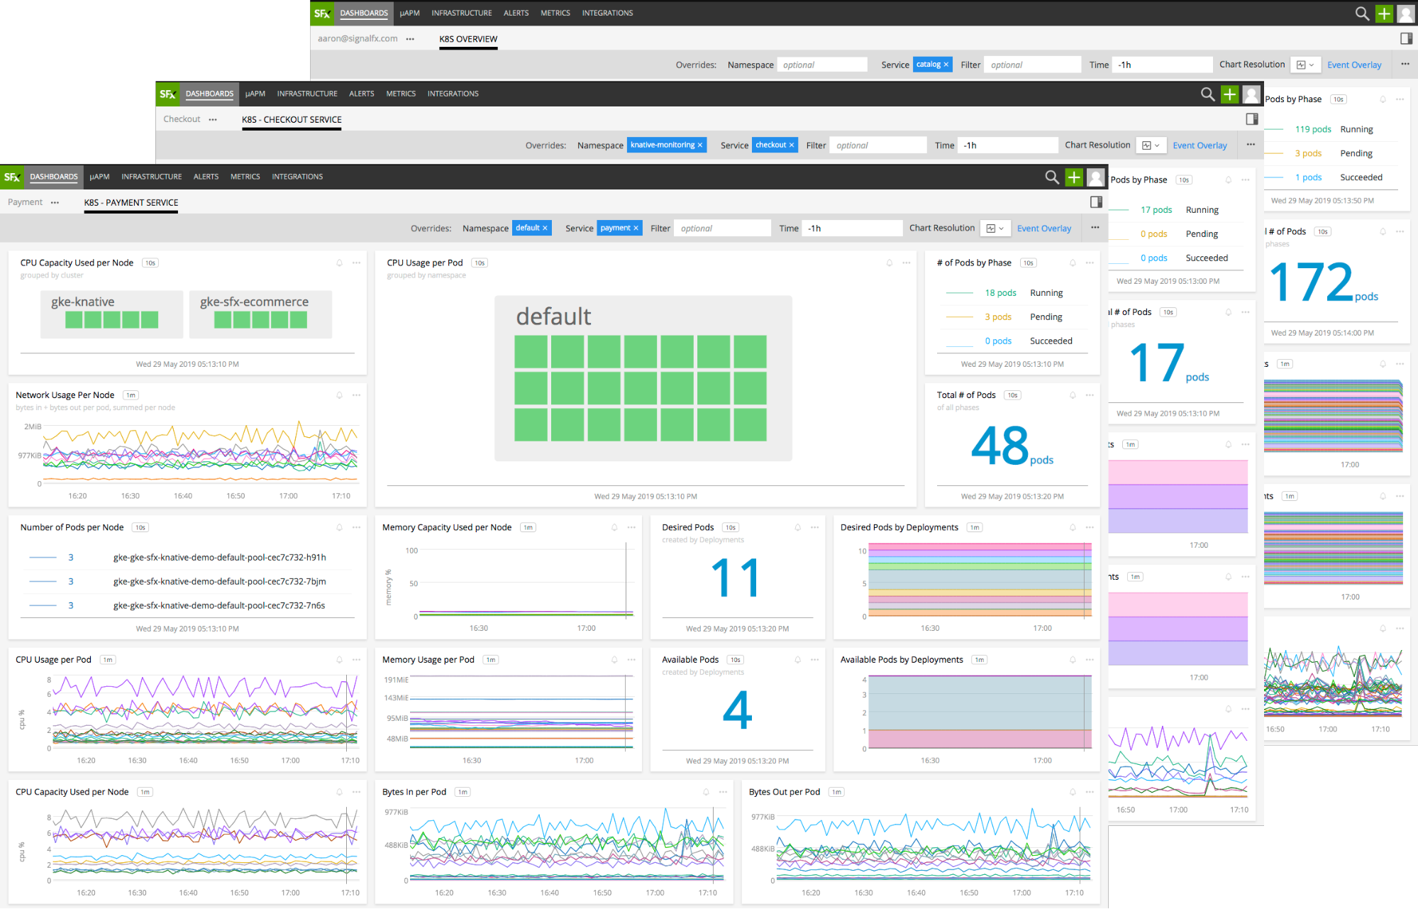Viewport: 1418px width, 909px height.
Task: Click alert bell on CPU Usage per Pod 10s chart
Action: tap(890, 263)
